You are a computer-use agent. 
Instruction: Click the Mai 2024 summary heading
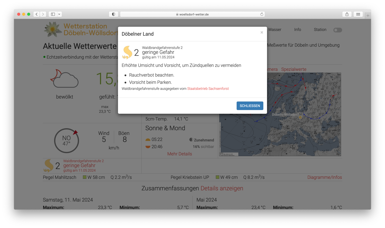pyautogui.click(x=207, y=200)
